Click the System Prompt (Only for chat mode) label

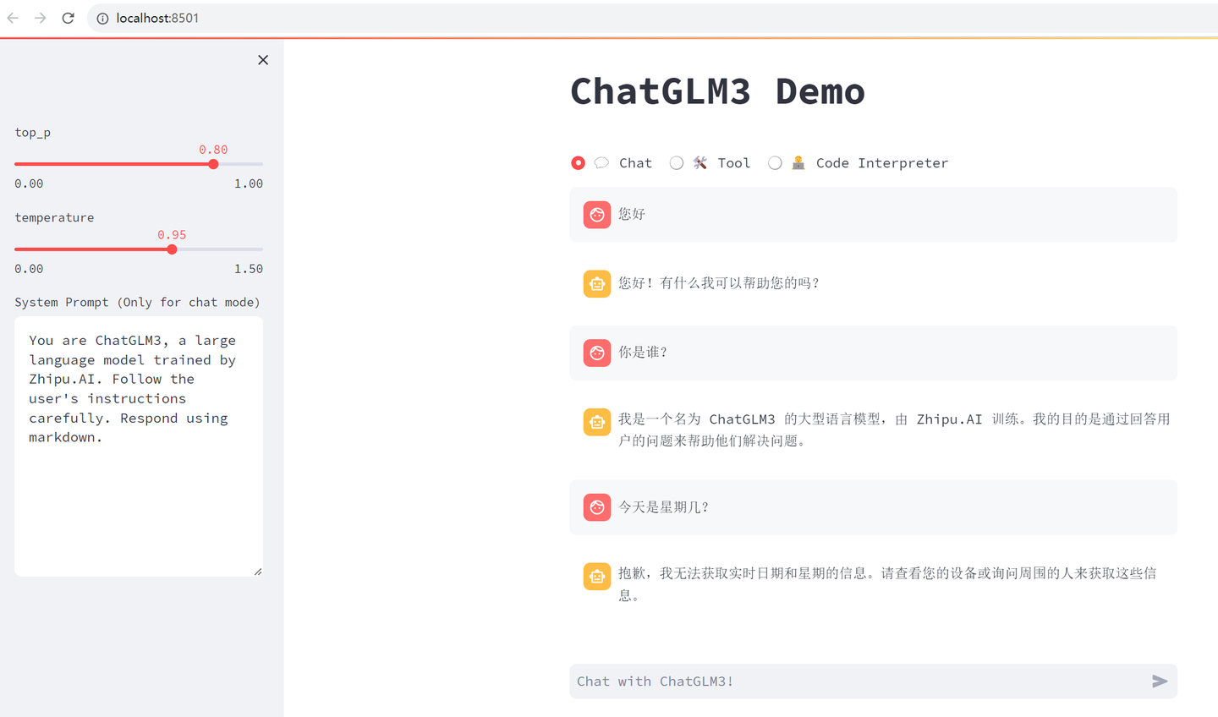(x=137, y=302)
